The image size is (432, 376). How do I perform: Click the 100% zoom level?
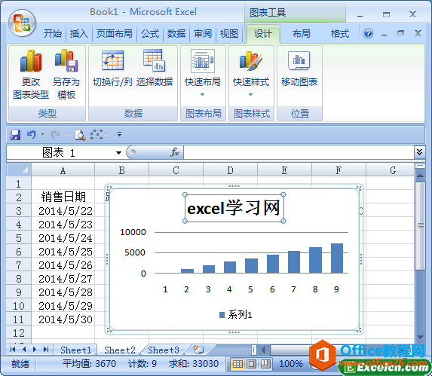(x=291, y=364)
